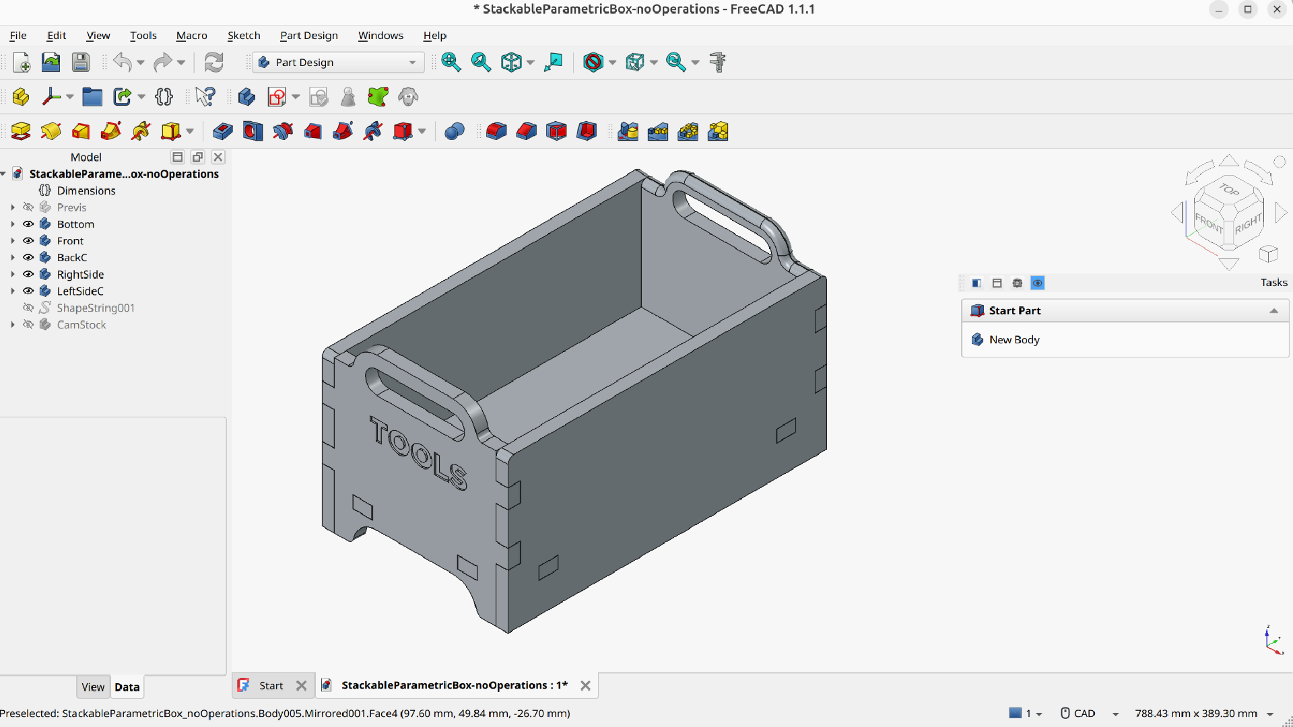Hide the Front body via eye icon
Screen dimensions: 1293x727
(x=28, y=241)
